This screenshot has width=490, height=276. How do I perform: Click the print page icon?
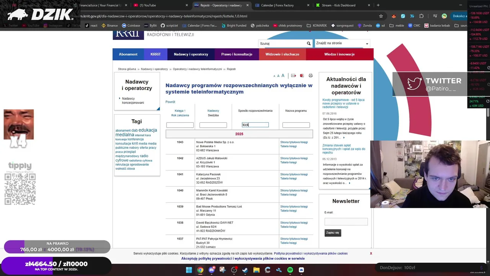[x=310, y=76]
